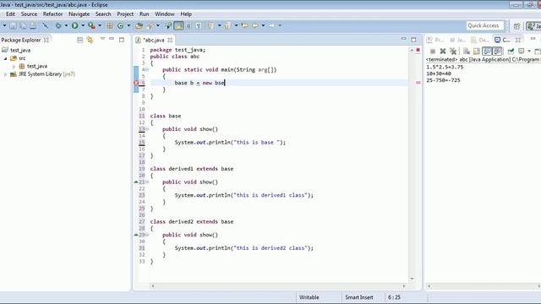Toggle Link with Editor in Package Explorer
The image size is (541, 304).
(x=90, y=40)
